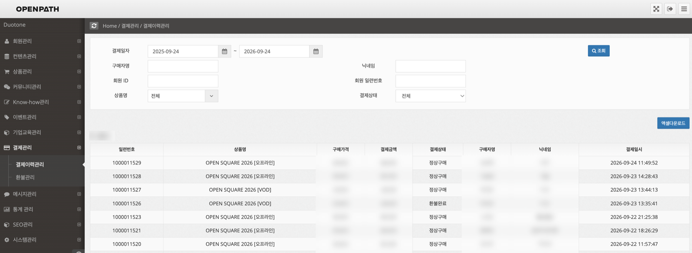Click the cube icon next to 기업교육관리
Image resolution: width=692 pixels, height=253 pixels.
click(x=7, y=132)
